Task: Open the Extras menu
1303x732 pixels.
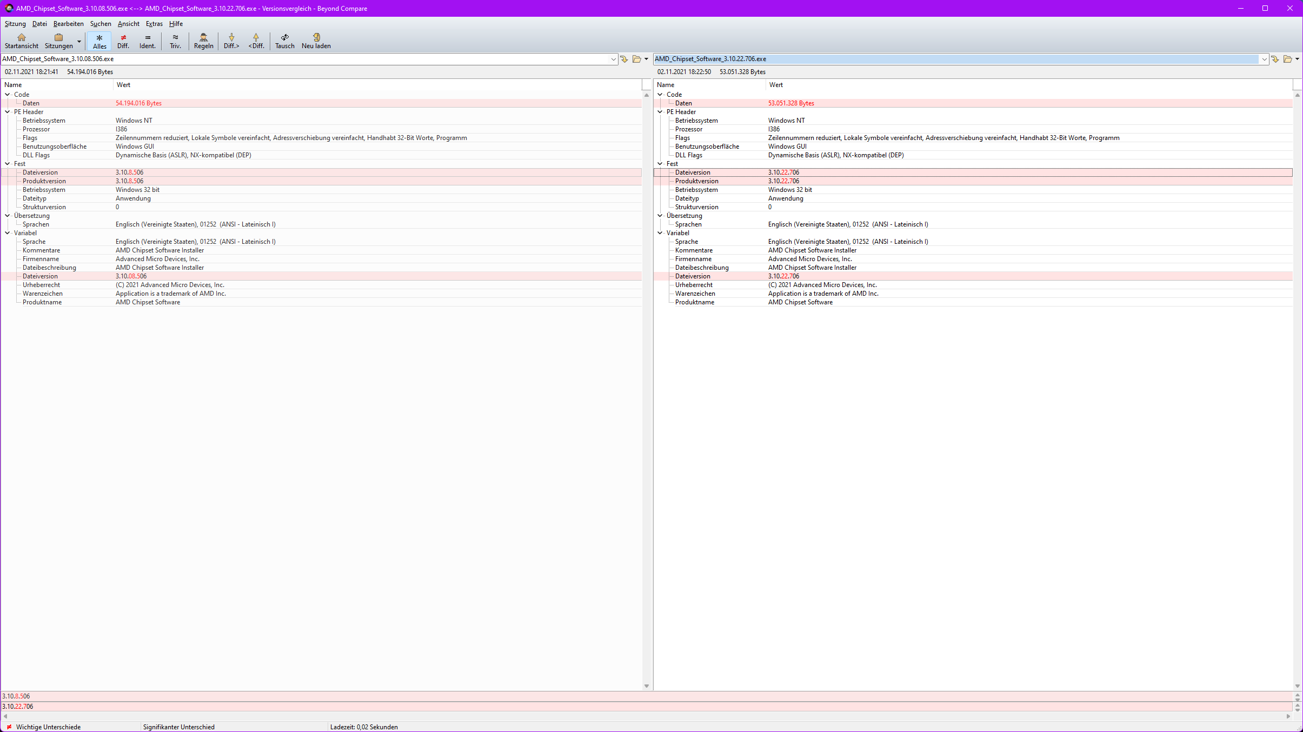Action: (154, 24)
